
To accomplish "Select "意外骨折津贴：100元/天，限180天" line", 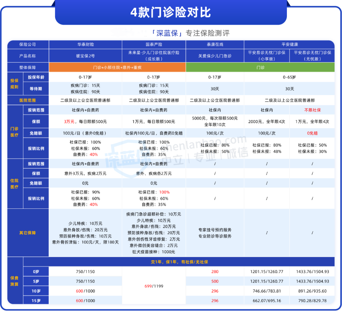I will click(85, 242).
